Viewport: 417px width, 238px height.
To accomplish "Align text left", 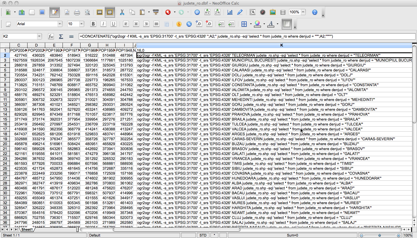I will tap(126, 24).
